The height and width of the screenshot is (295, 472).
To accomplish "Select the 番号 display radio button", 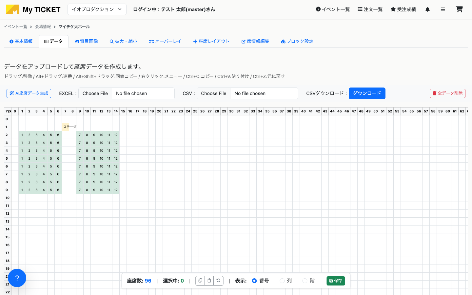I will click(x=254, y=281).
